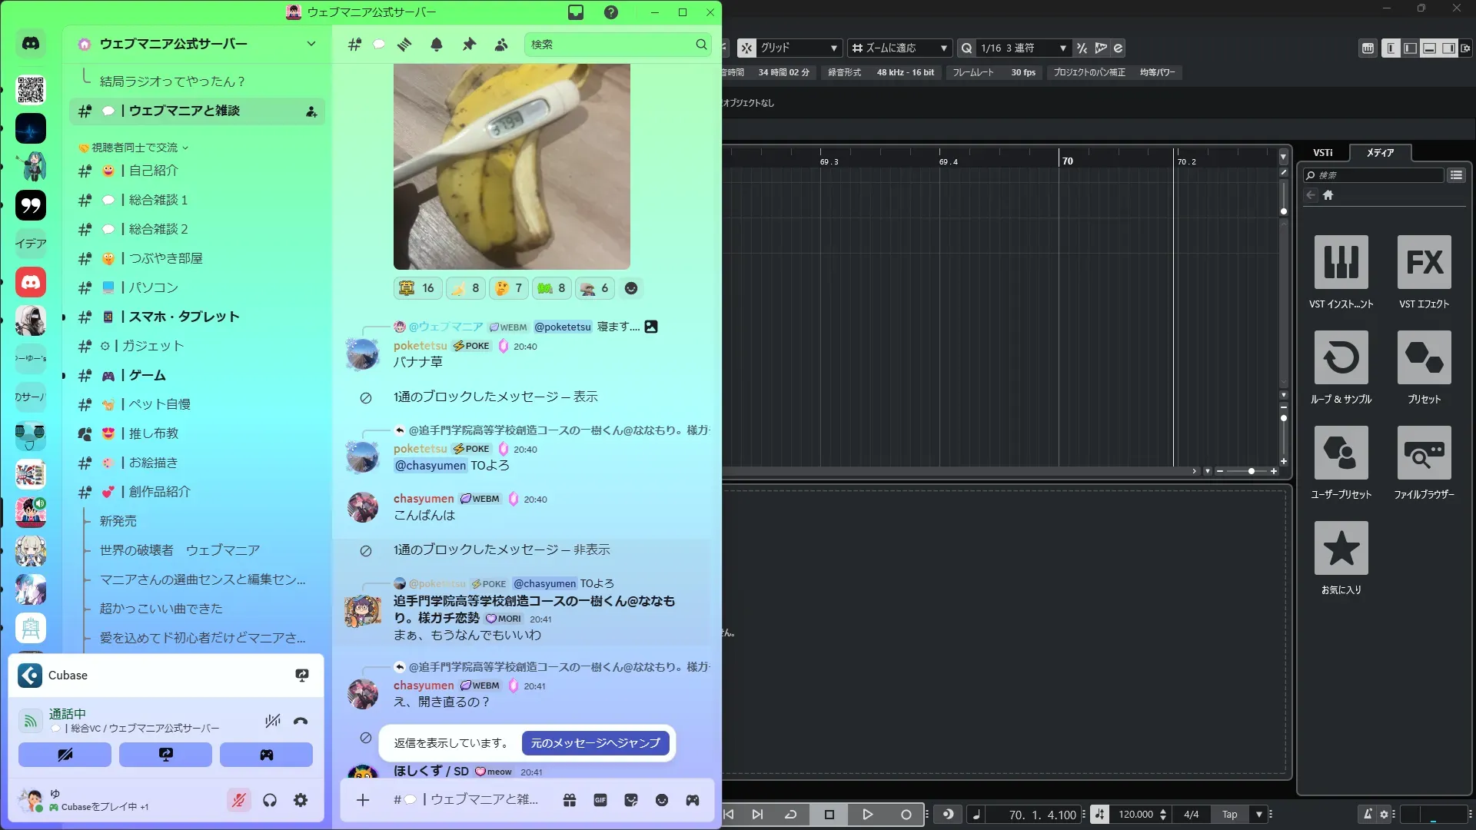Click 元のメッセージへジャンプ button
The height and width of the screenshot is (830, 1476).
coord(595,743)
